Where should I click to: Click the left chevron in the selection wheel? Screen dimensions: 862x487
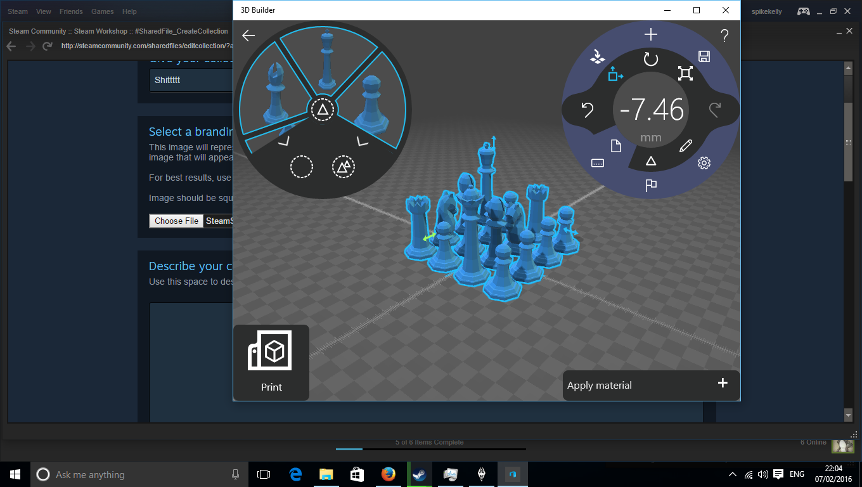click(x=283, y=141)
